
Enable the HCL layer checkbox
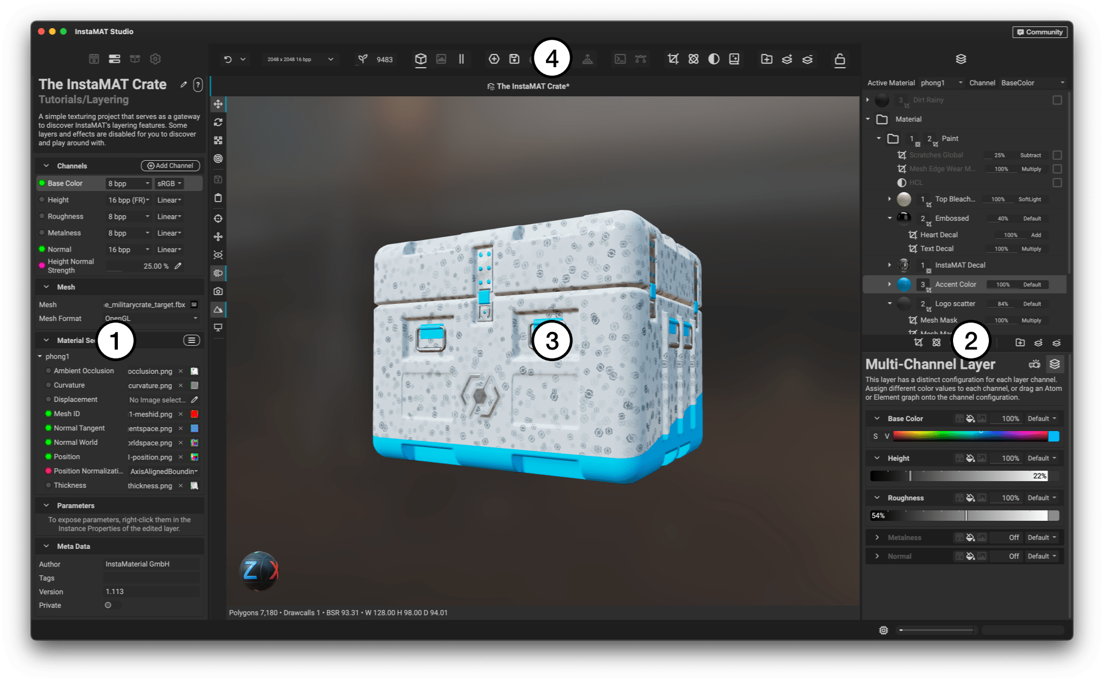click(1057, 183)
